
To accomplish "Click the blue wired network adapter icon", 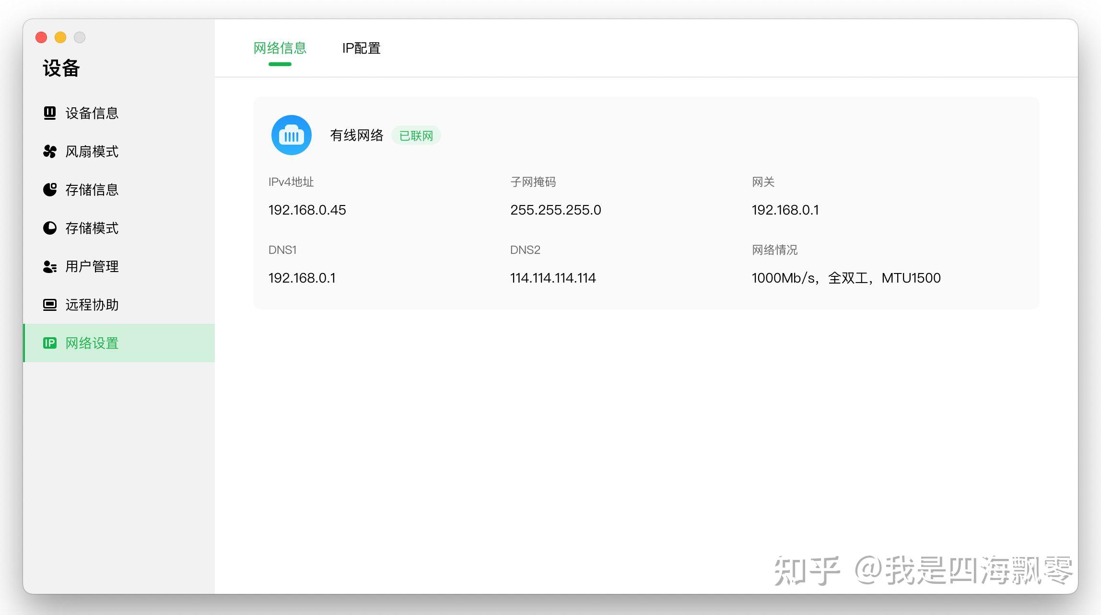I will point(291,135).
